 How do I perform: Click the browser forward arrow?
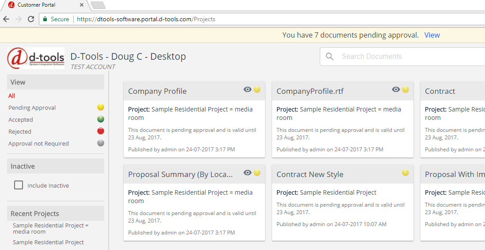(19, 19)
